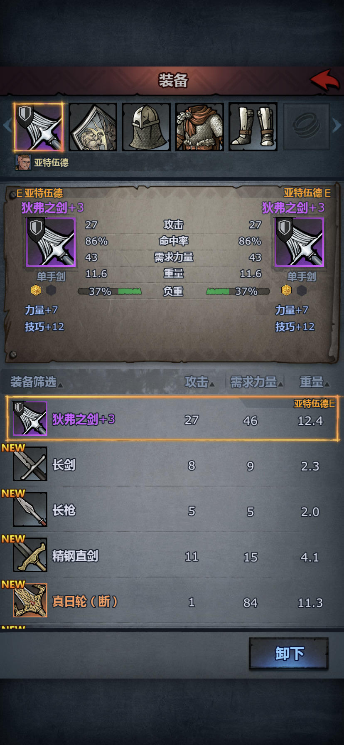344x745 pixels.
Task: Select the body armor equipment slot
Action: pyautogui.click(x=199, y=127)
